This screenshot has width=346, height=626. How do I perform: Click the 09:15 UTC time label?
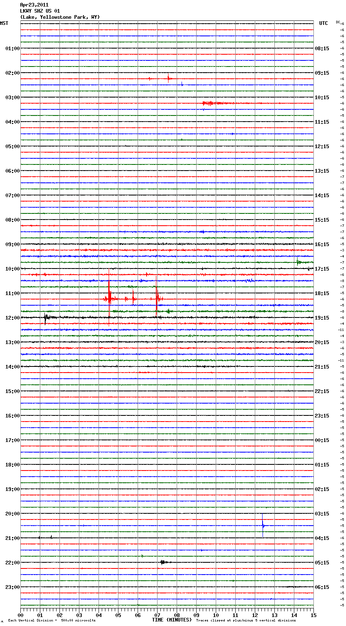pyautogui.click(x=322, y=73)
